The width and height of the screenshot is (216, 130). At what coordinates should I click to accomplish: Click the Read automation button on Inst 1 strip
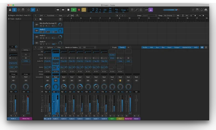pyautogui.click(x=112, y=77)
